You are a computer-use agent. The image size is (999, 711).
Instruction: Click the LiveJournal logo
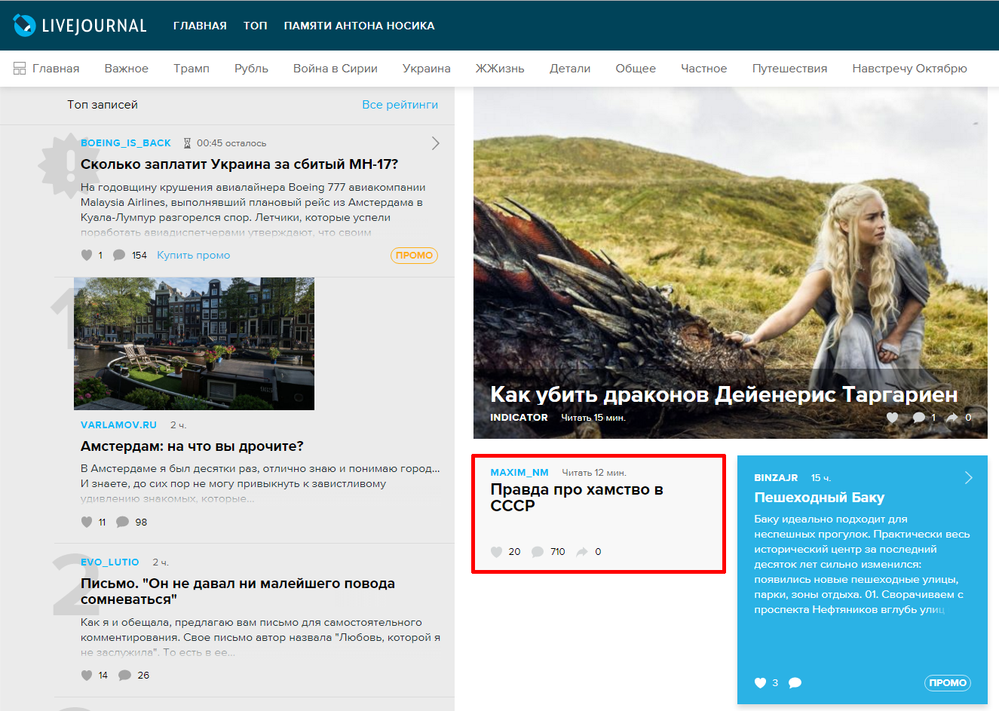tap(80, 26)
